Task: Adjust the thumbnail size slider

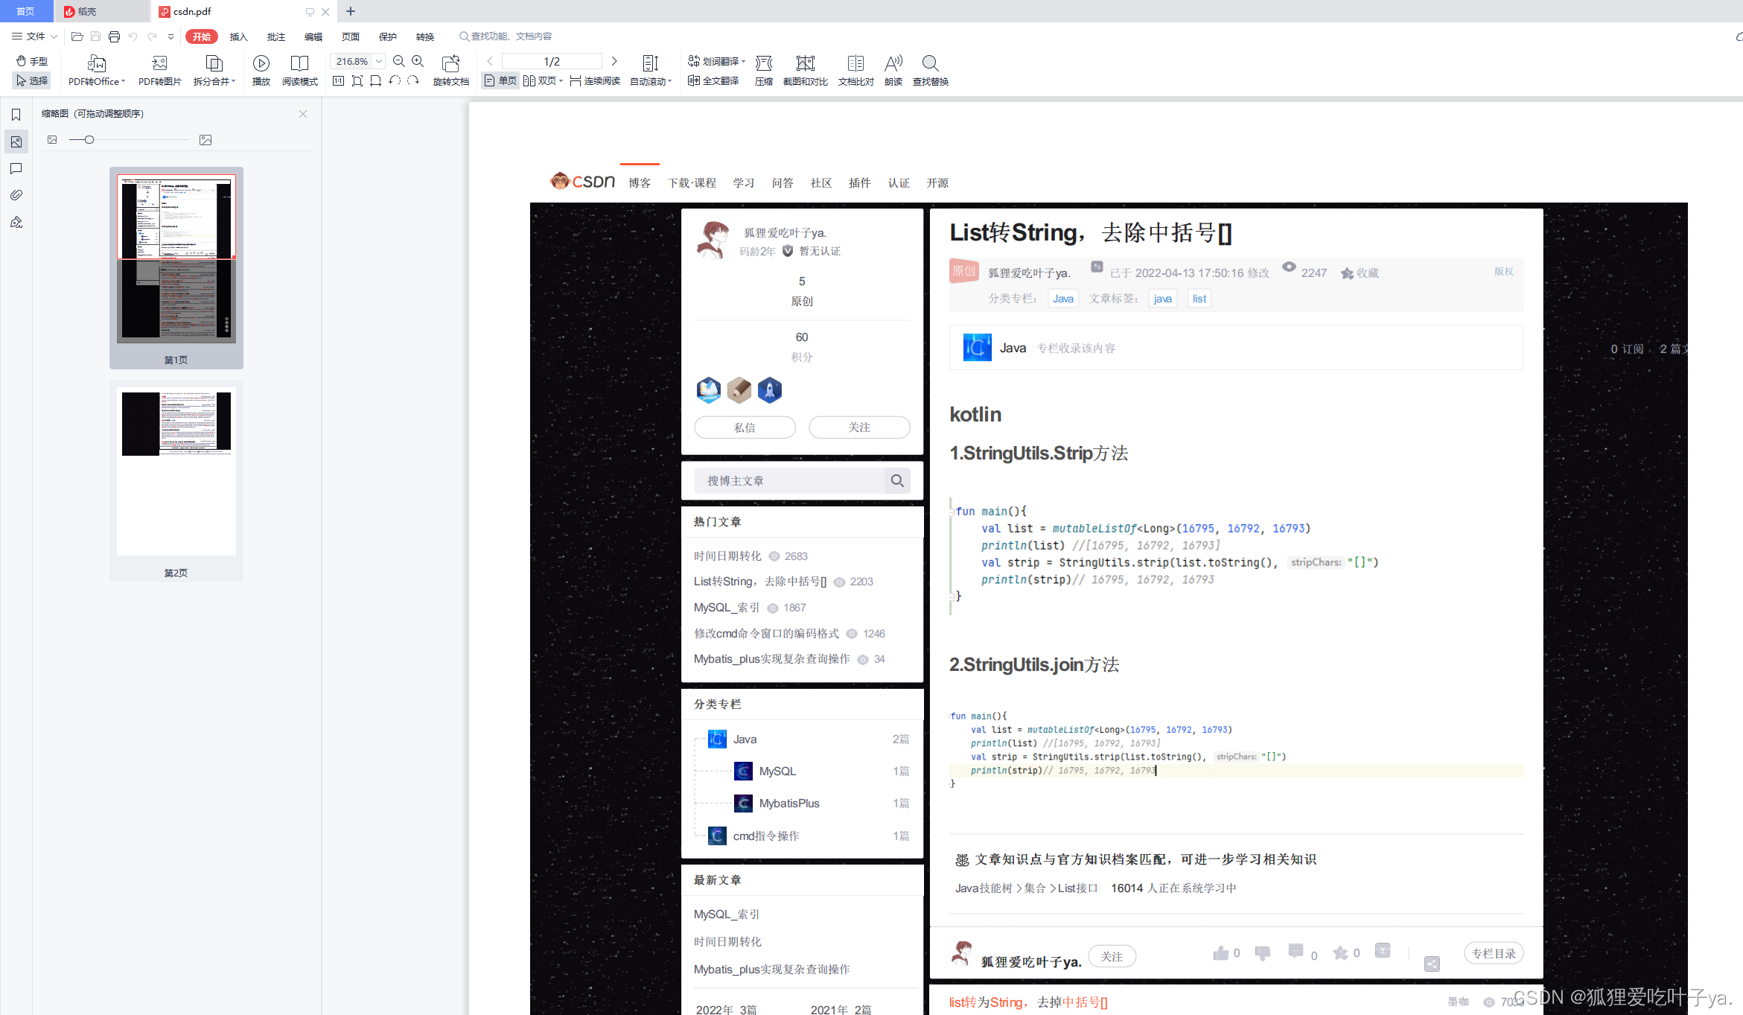Action: click(89, 140)
